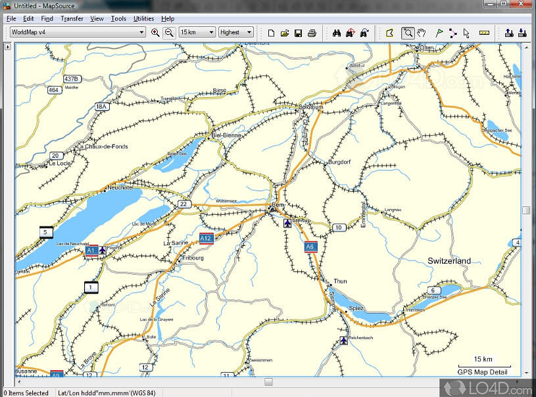Image resolution: width=536 pixels, height=397 pixels.
Task: Click the Open file folder icon
Action: (285, 32)
